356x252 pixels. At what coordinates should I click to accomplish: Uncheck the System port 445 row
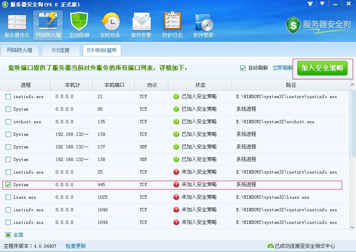point(7,184)
